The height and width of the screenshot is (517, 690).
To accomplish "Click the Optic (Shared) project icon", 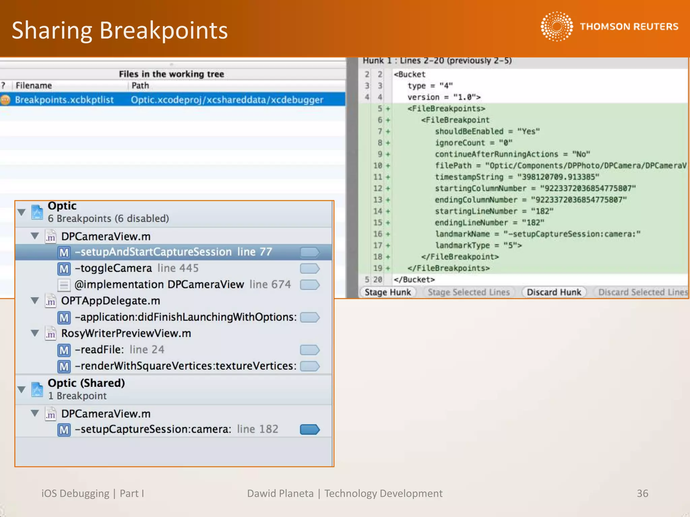I will pos(37,389).
